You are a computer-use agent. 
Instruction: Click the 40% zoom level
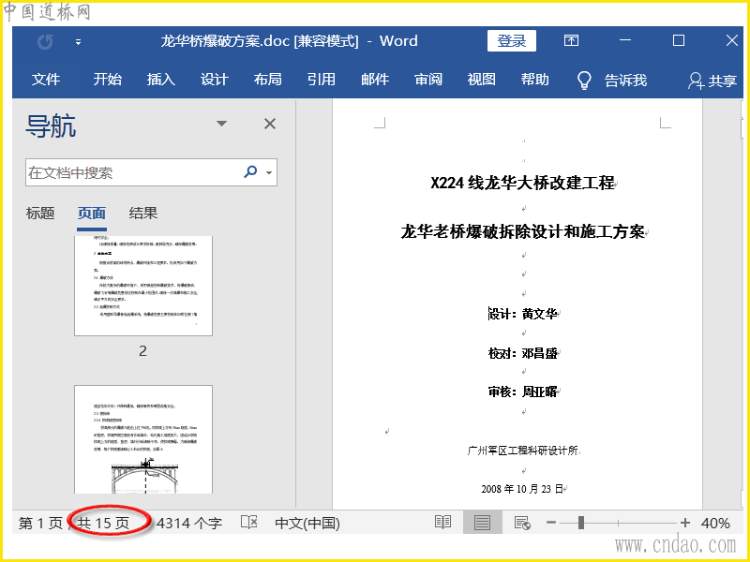(715, 524)
